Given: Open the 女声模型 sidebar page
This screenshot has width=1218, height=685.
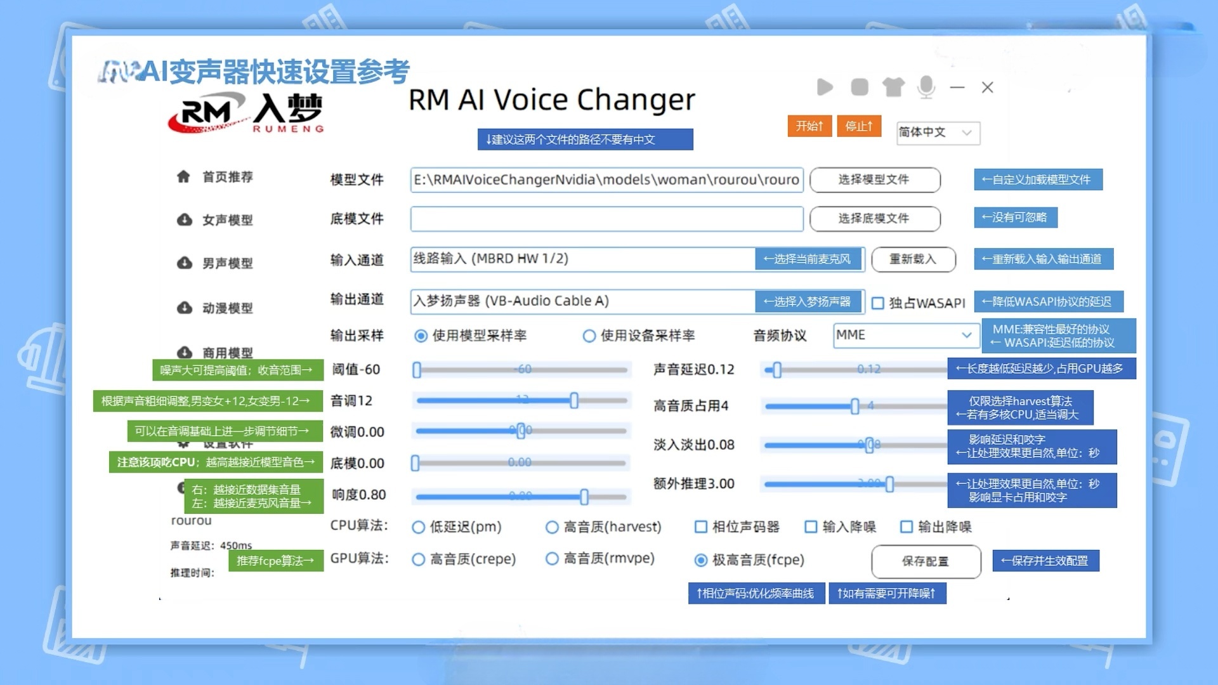Looking at the screenshot, I should 228,220.
